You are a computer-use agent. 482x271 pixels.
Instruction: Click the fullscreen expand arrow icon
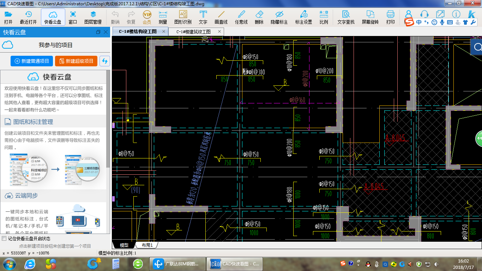(x=440, y=14)
